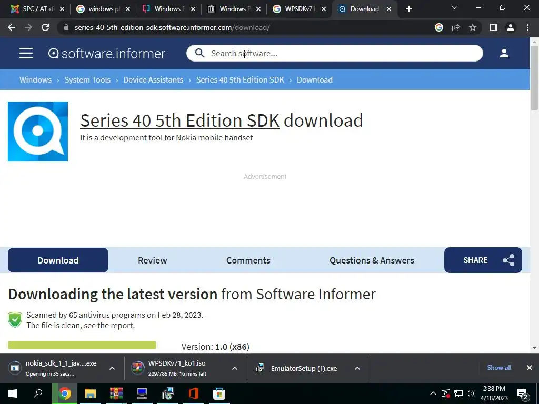Open the Windows Start menu
Screen dimensions: 539x404
click(13, 393)
